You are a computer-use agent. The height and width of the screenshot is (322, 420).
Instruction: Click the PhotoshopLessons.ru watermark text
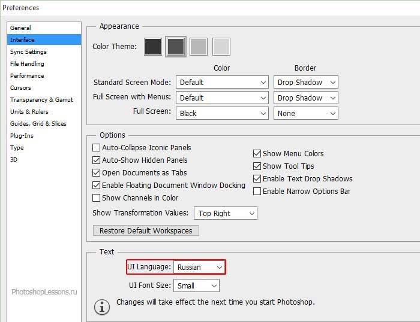44,293
